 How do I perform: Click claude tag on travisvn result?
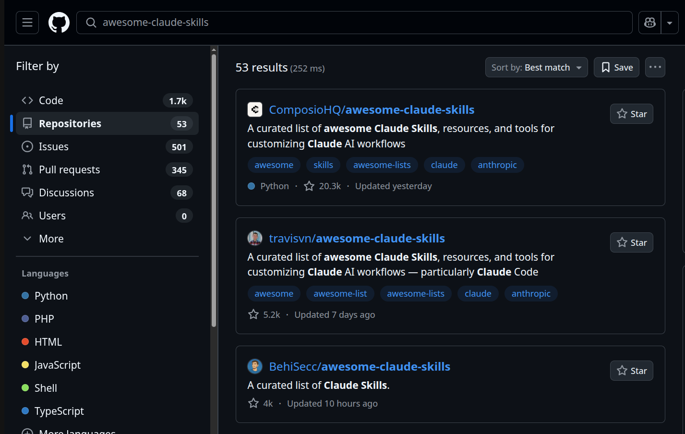point(478,294)
